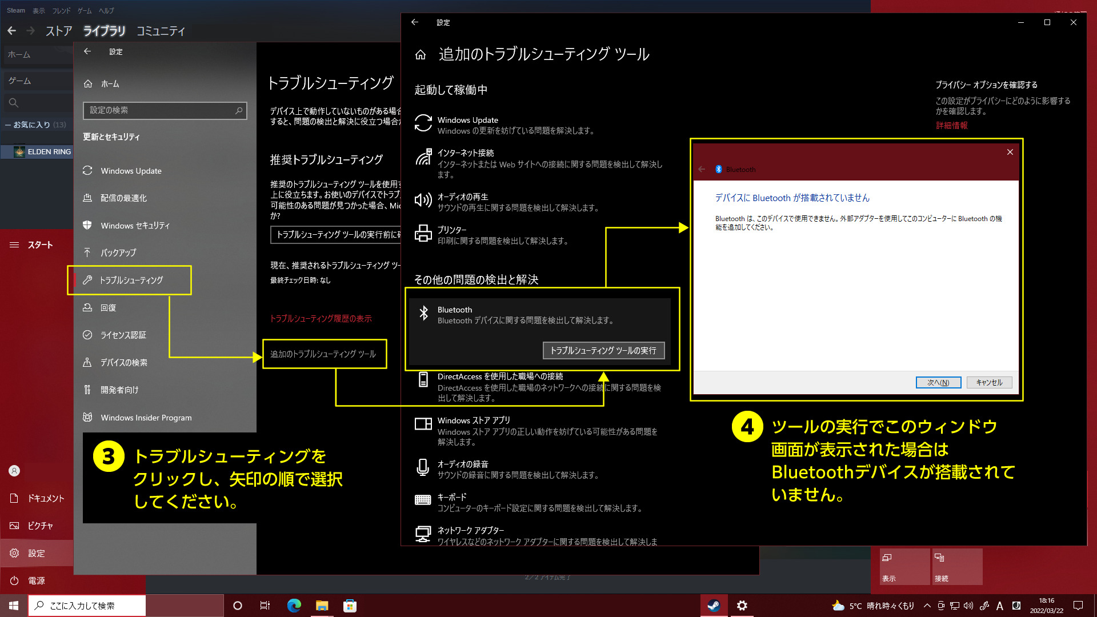Open File Explorer from taskbar

(322, 606)
